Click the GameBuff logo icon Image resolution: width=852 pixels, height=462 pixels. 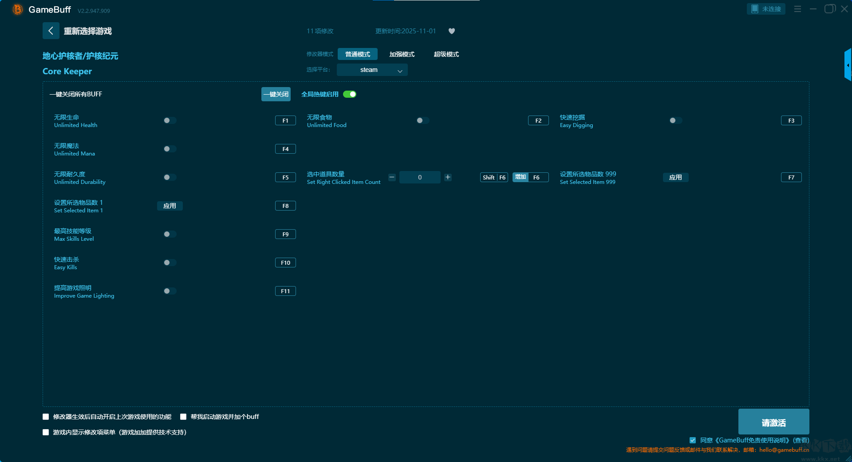pyautogui.click(x=17, y=9)
